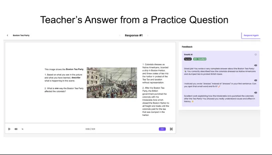The height and width of the screenshot is (155, 272).
Task: Click the Feedback panel heading
Action: [x=187, y=47]
